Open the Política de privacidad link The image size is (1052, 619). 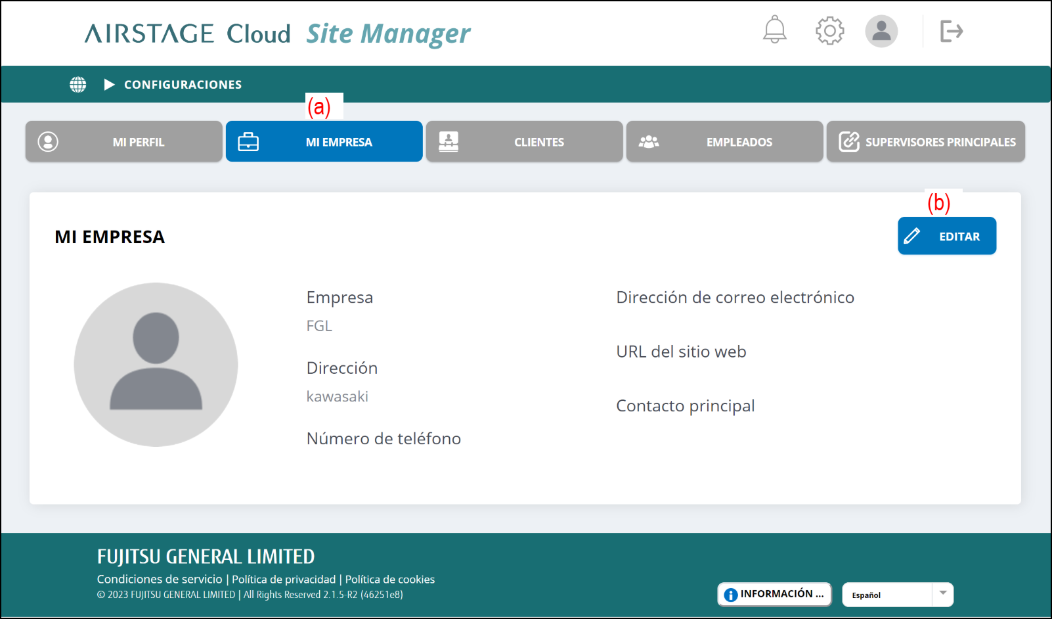click(x=284, y=579)
